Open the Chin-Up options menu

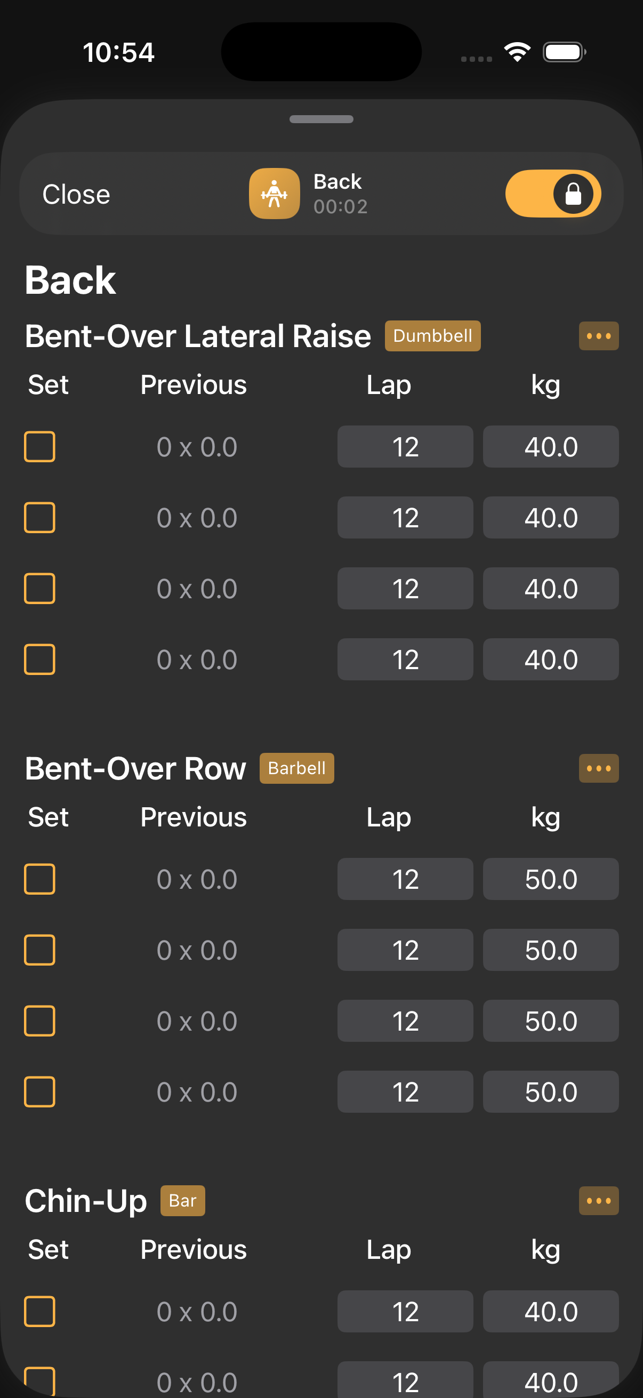(x=599, y=1201)
